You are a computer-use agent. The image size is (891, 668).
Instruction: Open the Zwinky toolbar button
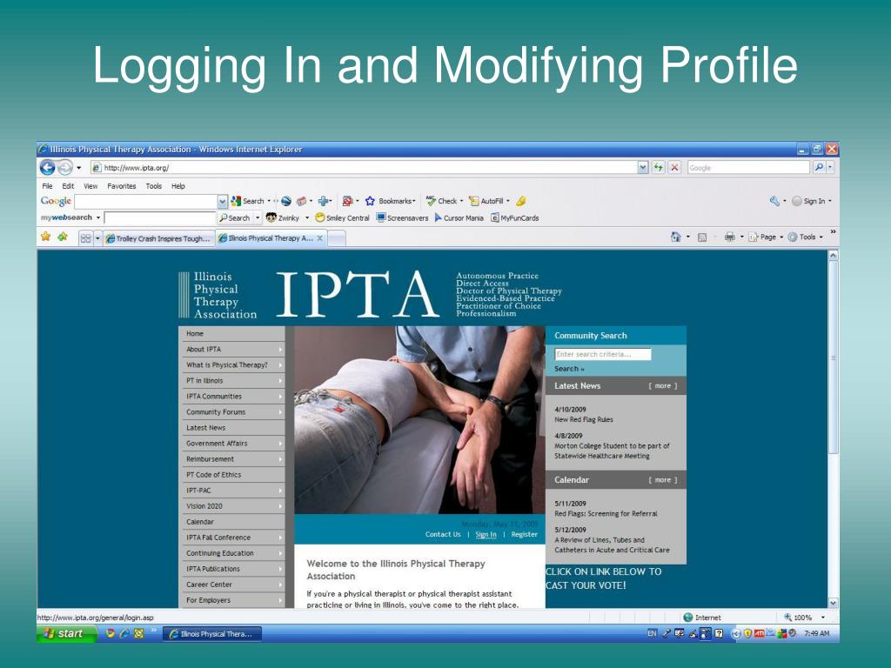click(283, 218)
